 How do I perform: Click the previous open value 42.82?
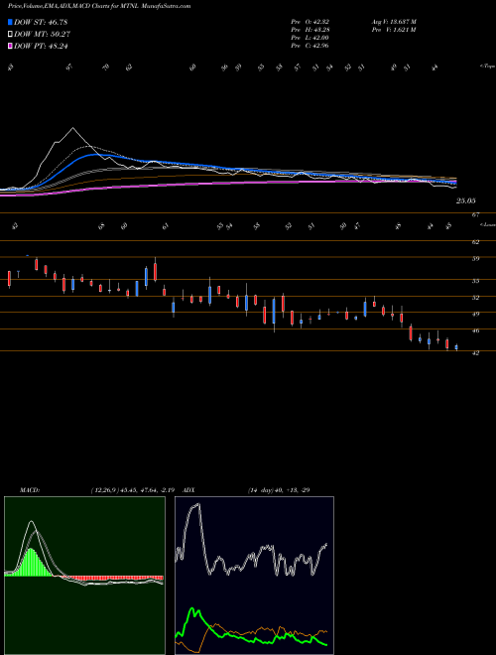click(x=320, y=22)
